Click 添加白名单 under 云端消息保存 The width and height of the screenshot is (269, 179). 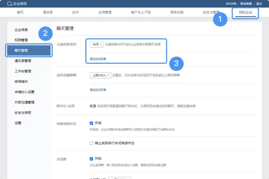click(98, 59)
